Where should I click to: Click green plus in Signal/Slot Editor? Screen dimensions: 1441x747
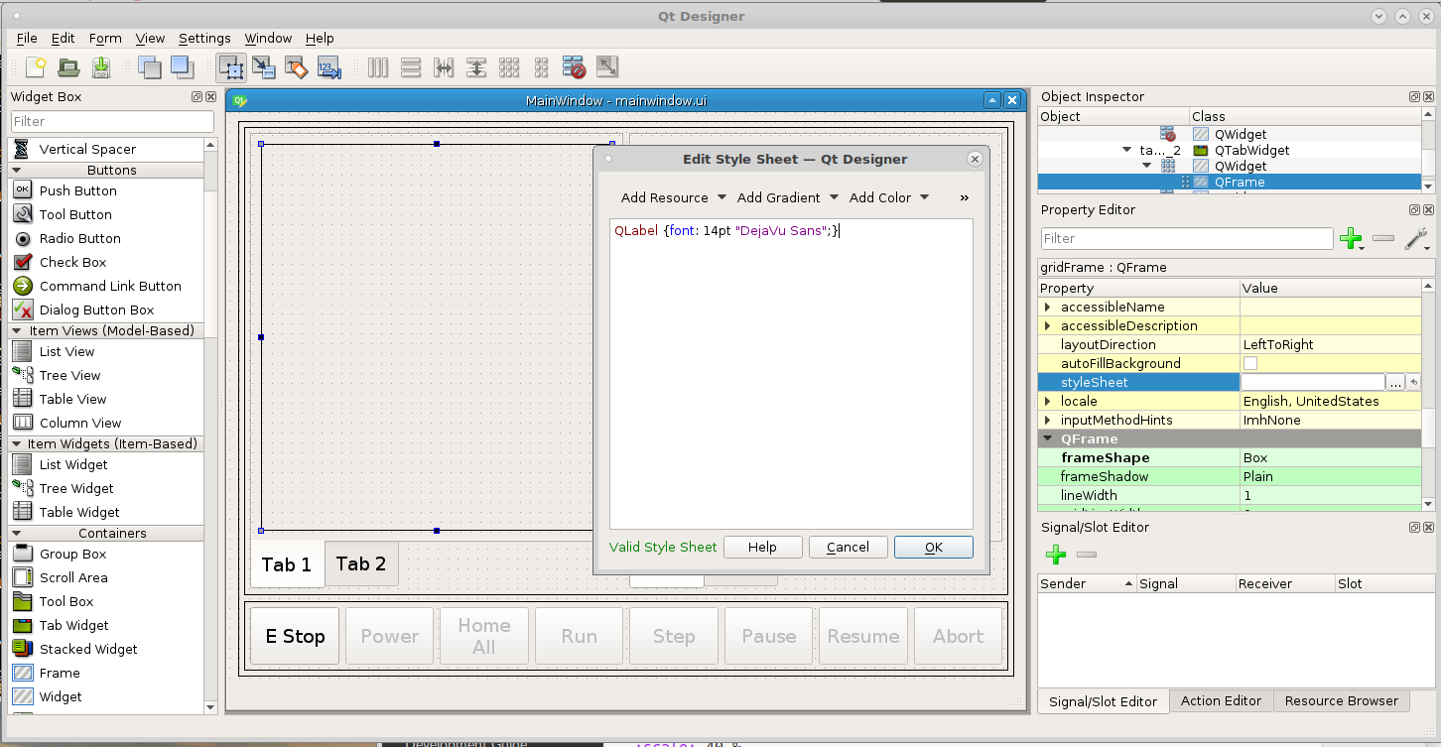click(x=1056, y=556)
